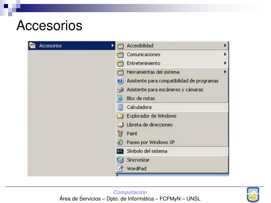Expand the Accesibilidad submenu arrow
The image size is (271, 203).
[x=225, y=45]
